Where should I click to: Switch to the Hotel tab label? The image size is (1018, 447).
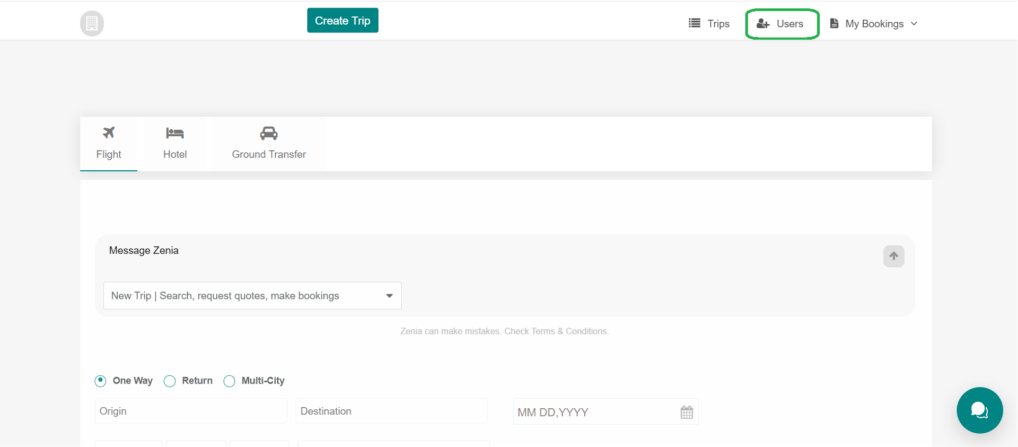[x=174, y=154]
